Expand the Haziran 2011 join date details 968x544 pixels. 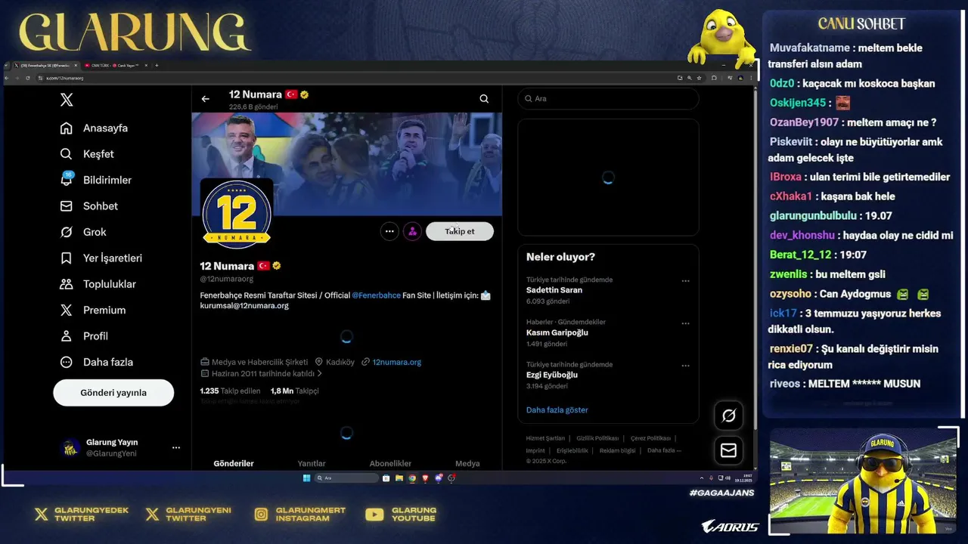pyautogui.click(x=262, y=374)
